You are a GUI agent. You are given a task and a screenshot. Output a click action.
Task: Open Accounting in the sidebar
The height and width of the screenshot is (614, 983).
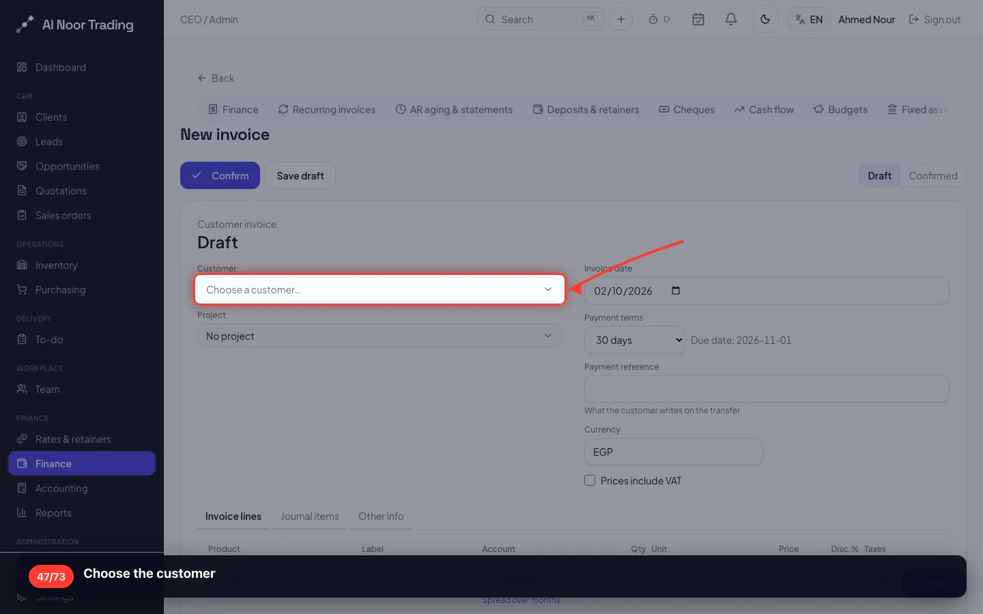click(x=82, y=488)
